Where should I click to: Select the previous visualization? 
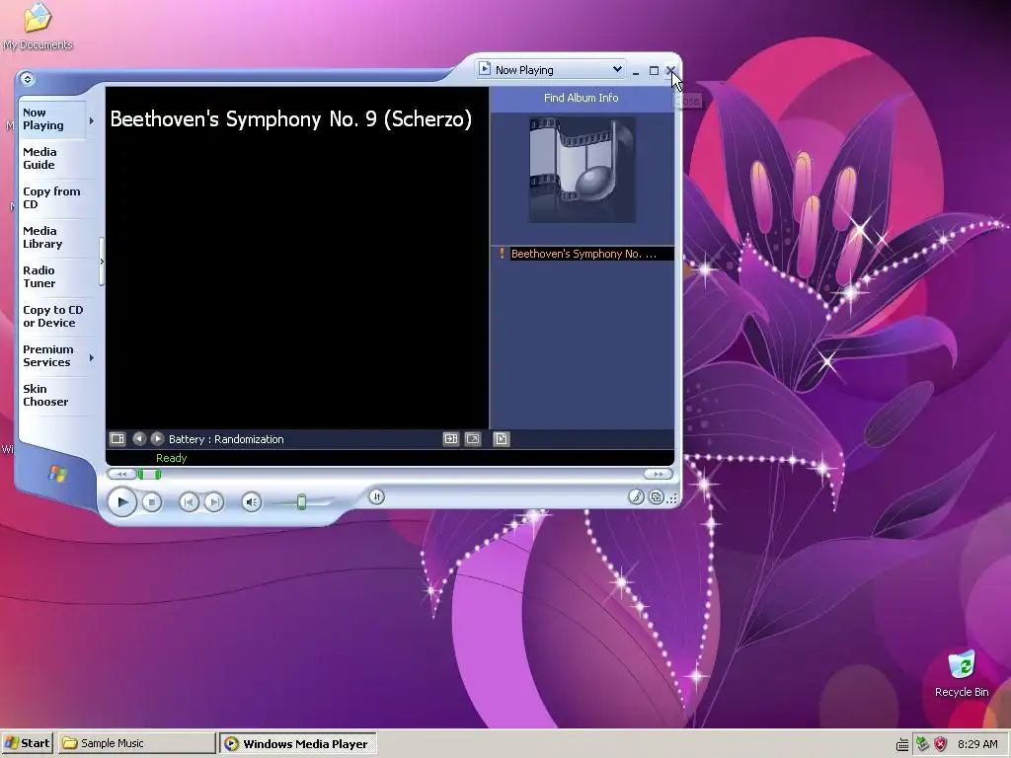pos(139,439)
